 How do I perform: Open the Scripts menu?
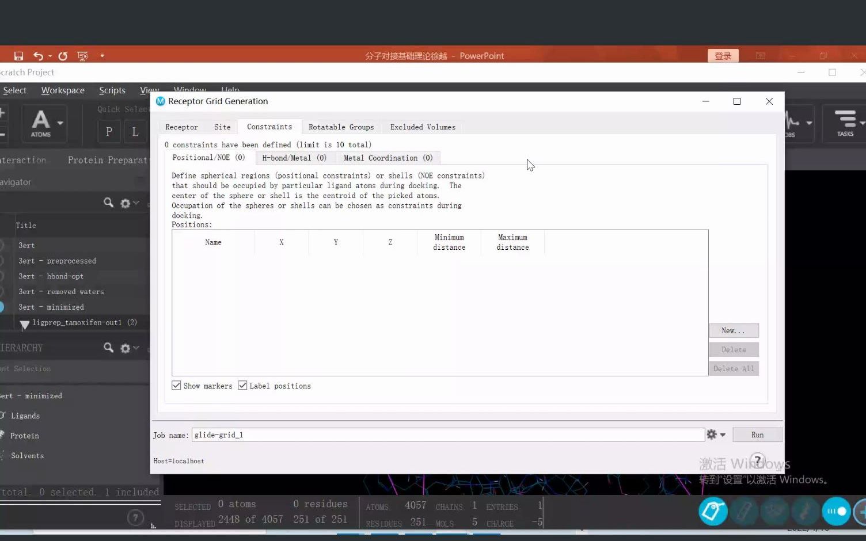[112, 90]
